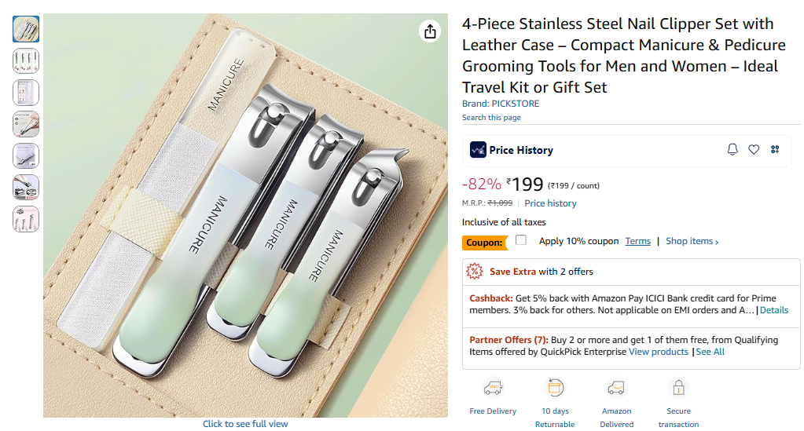Click the Brand: PICKSTORE link
Image resolution: width=804 pixels, height=431 pixels.
point(501,104)
